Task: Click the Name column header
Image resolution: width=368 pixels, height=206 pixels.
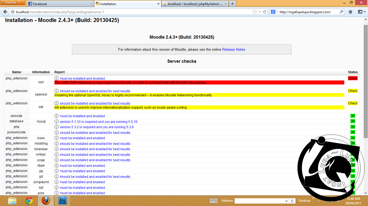Action: coord(16,72)
